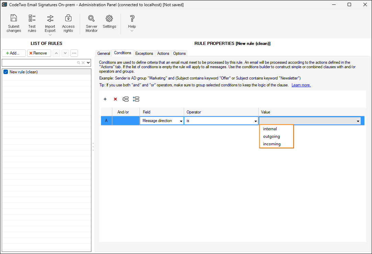Switch to the Exceptions tab
The image size is (372, 254).
(x=144, y=53)
